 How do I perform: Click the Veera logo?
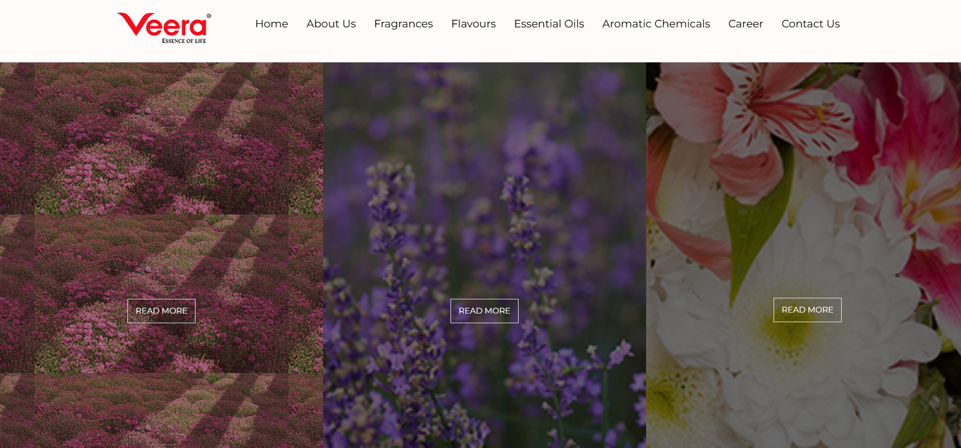coord(164,28)
